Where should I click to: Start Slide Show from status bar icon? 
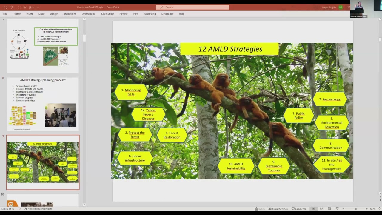click(x=337, y=209)
